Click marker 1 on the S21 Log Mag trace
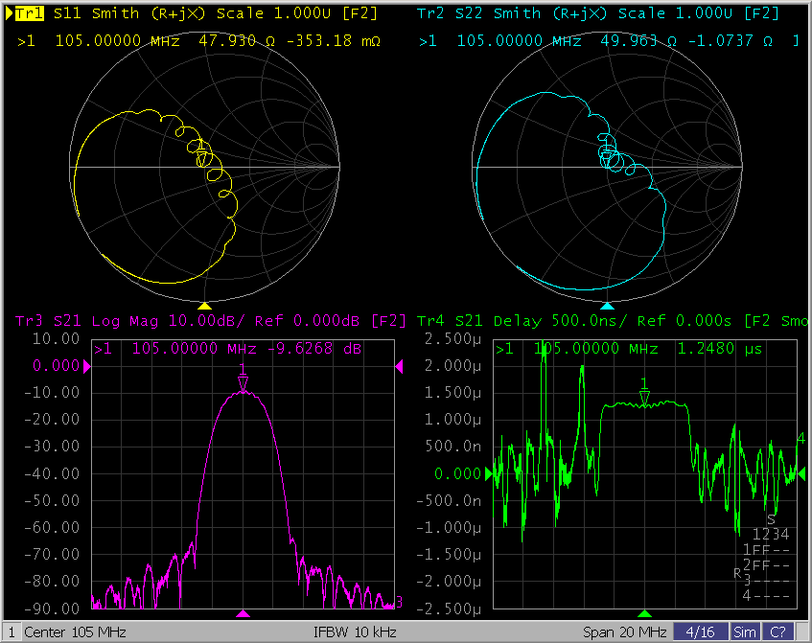812x643 pixels. [243, 382]
